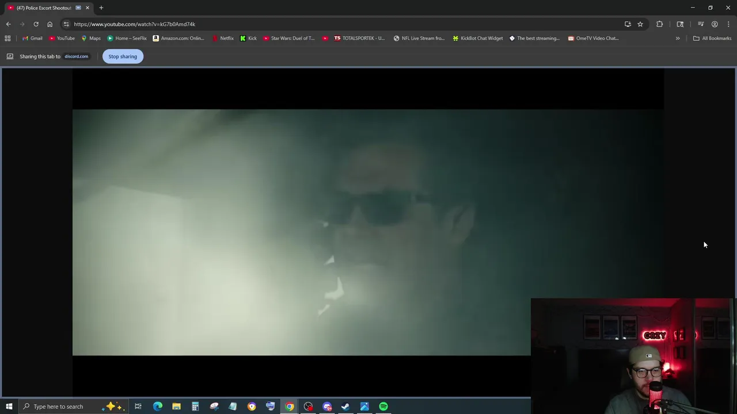Open the OmeTV Video Chat bookmark
Image resolution: width=737 pixels, height=414 pixels.
(x=593, y=39)
